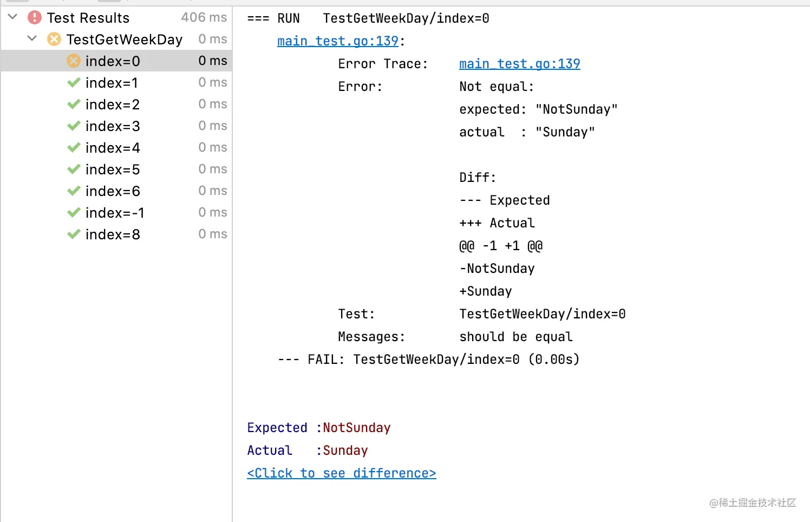
Task: Click the '=== RUN TestGetWeekDay/index=0' line
Action: click(x=368, y=18)
